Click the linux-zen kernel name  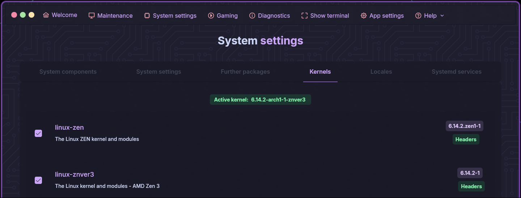69,128
